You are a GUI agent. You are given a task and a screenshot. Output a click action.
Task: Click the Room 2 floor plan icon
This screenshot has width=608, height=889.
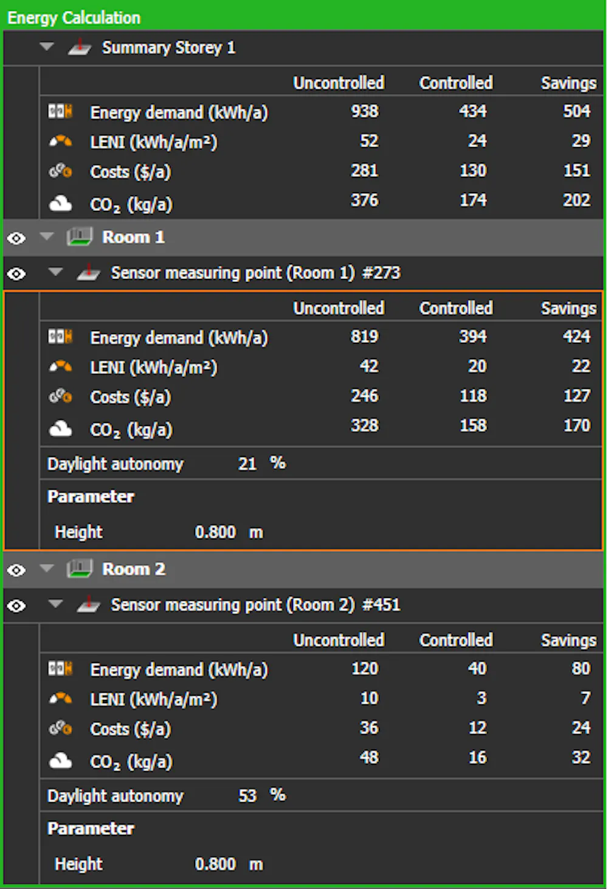pyautogui.click(x=80, y=569)
